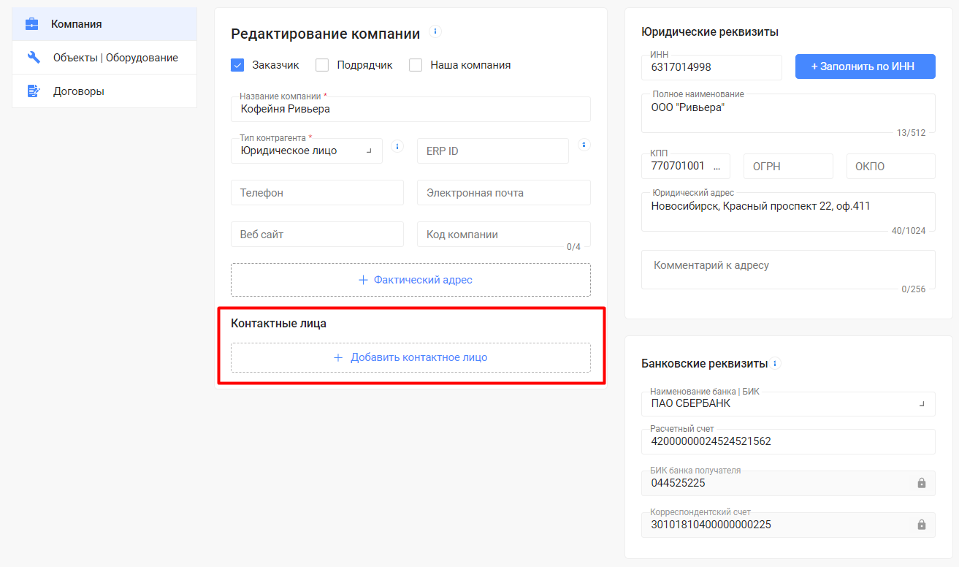Click the Комментарий к адресу field
Viewport: 959px width, 567px height.
pos(788,270)
